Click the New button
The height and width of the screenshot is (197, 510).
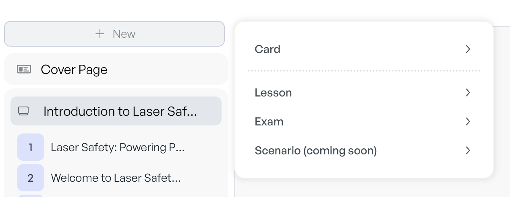point(114,34)
